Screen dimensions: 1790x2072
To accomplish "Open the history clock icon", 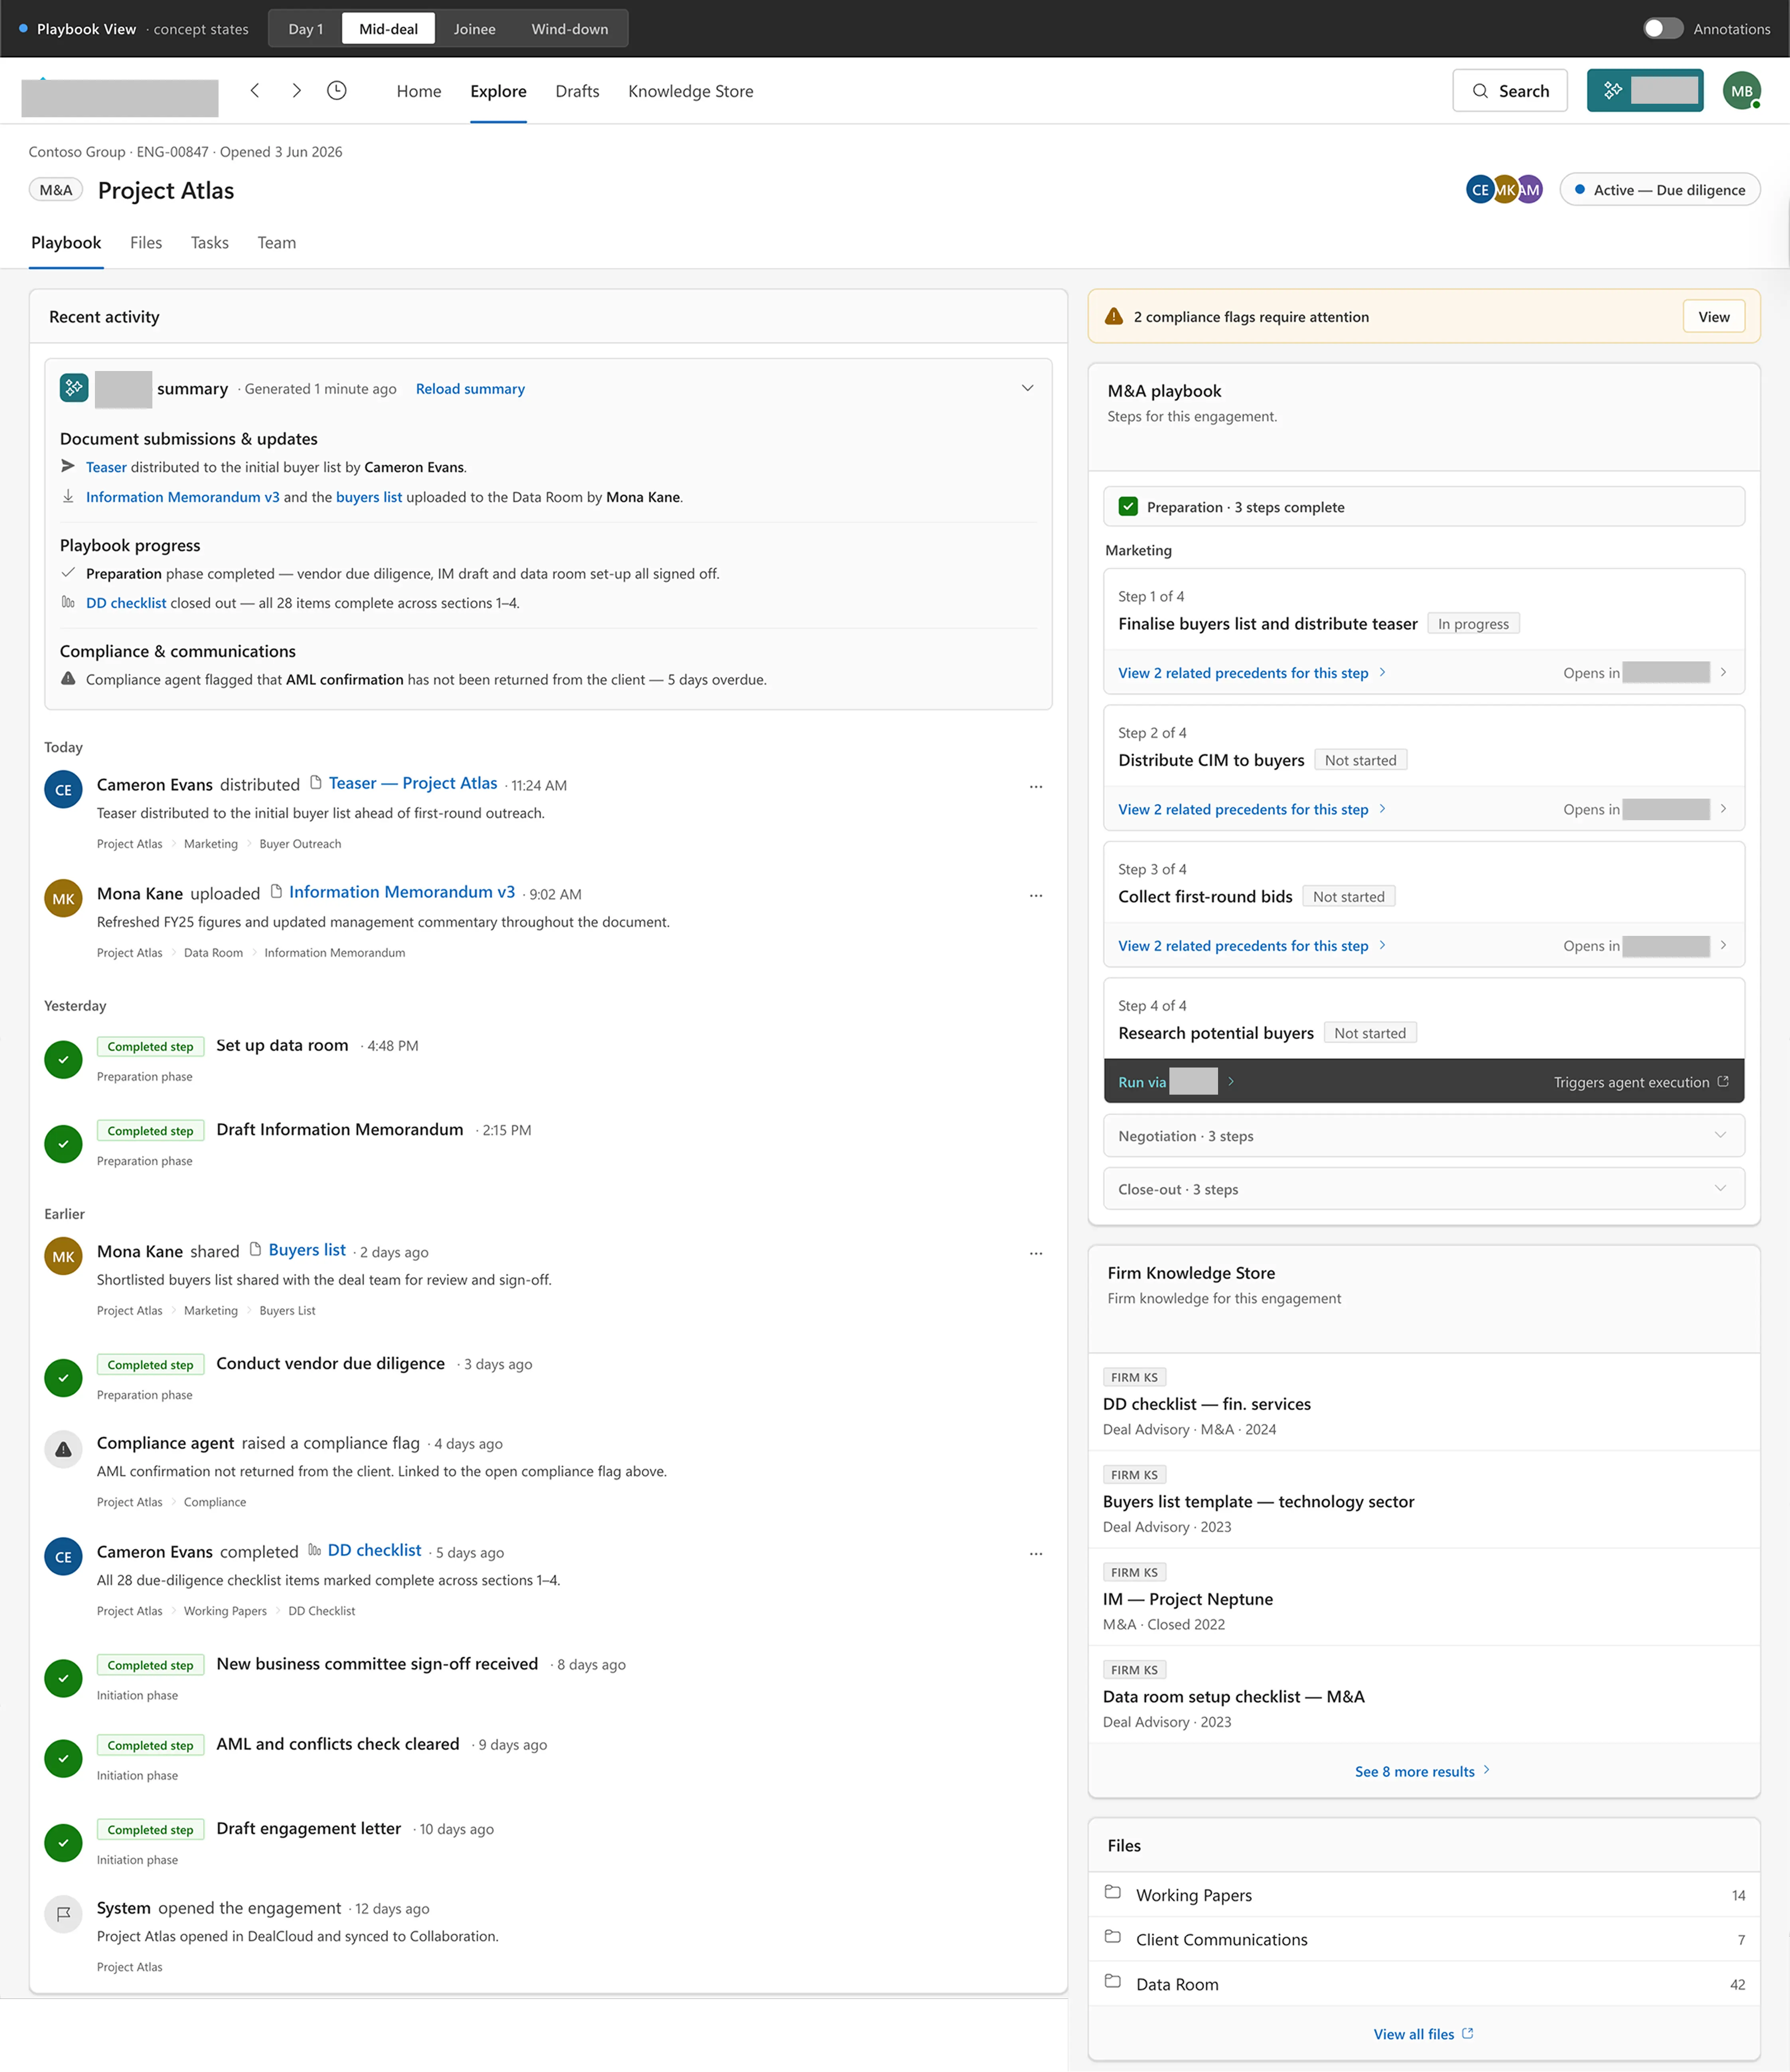I will pyautogui.click(x=337, y=91).
